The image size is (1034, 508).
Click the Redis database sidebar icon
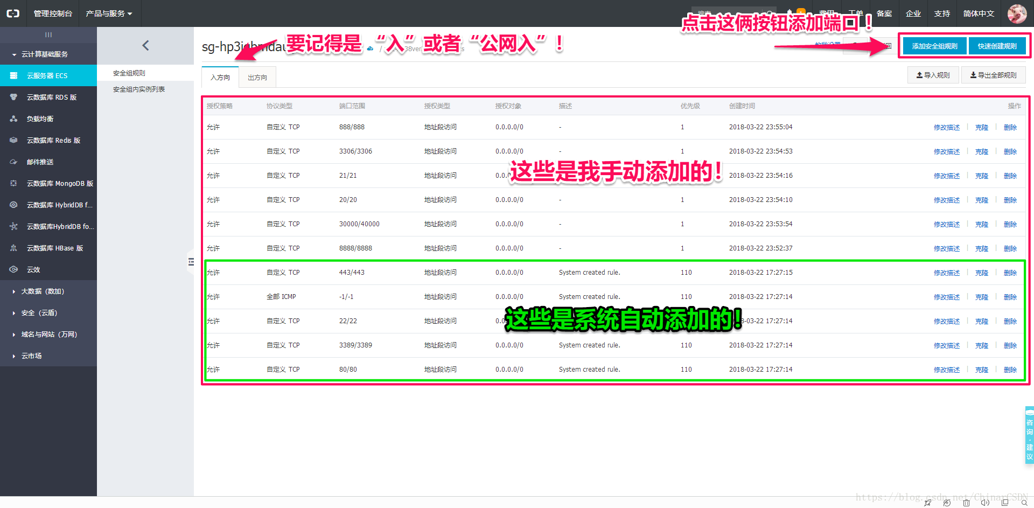click(13, 141)
